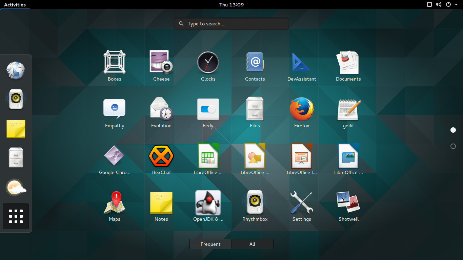Open the OpenJDK 8 Policy Tool icon
Screen dimensions: 463x260
(208, 202)
